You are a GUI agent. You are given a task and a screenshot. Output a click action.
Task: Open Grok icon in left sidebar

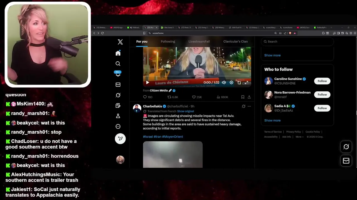118,95
